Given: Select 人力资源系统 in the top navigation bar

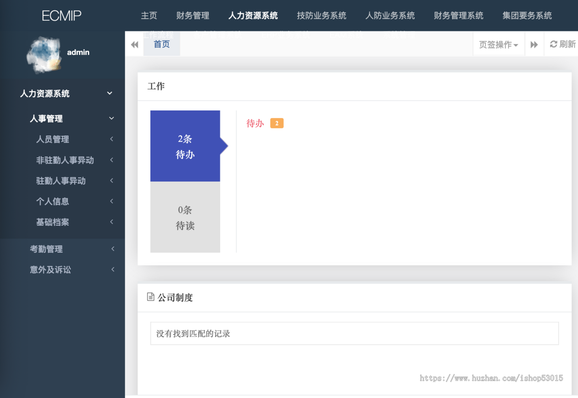Looking at the screenshot, I should [x=253, y=15].
